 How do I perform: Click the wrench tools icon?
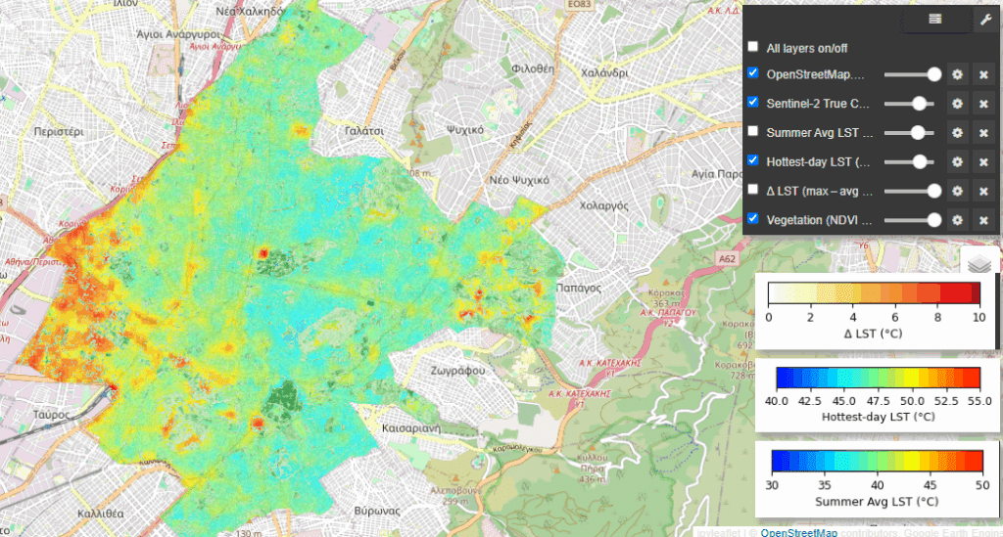pyautogui.click(x=985, y=20)
